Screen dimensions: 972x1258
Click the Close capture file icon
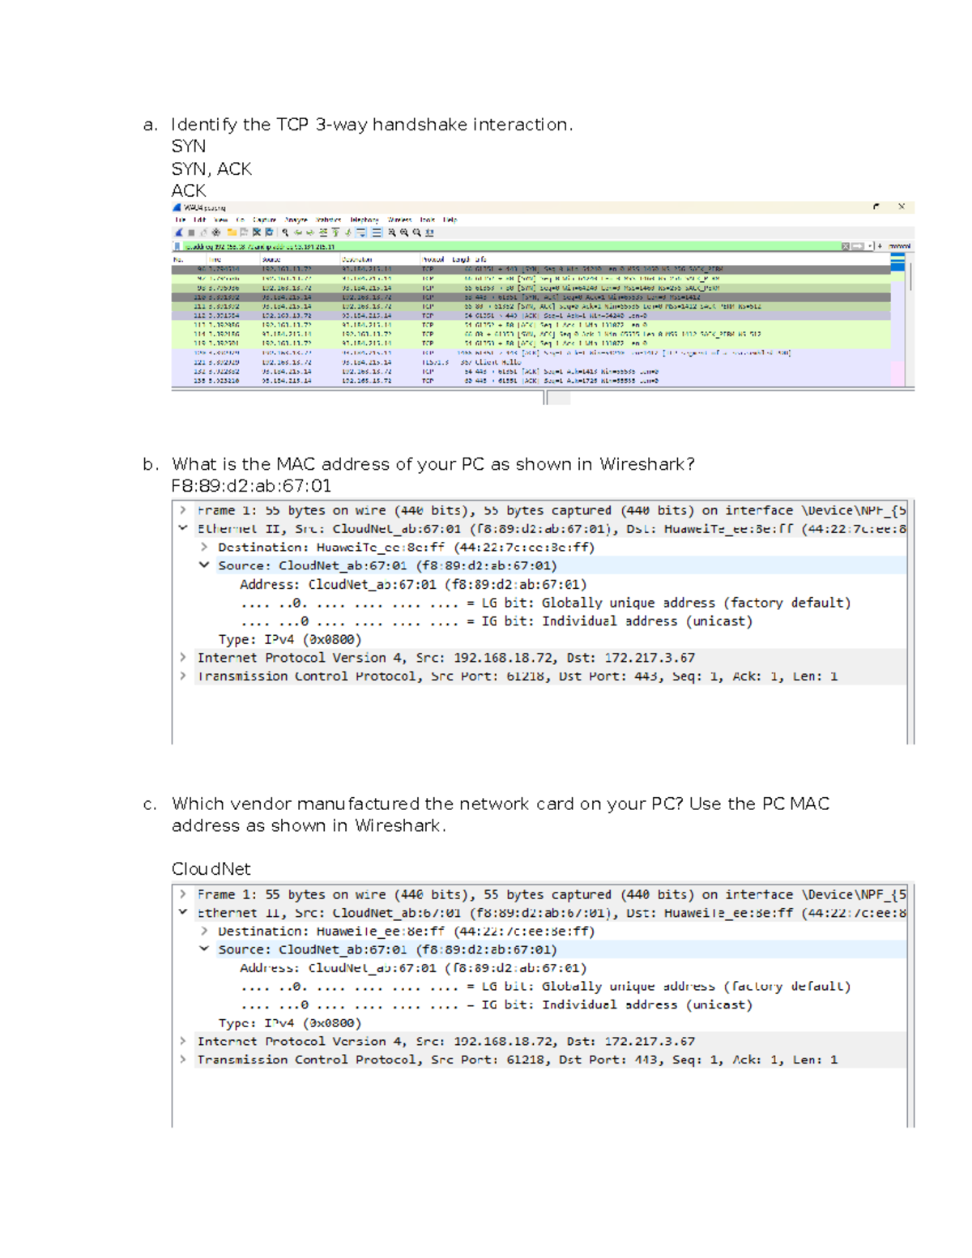[257, 232]
